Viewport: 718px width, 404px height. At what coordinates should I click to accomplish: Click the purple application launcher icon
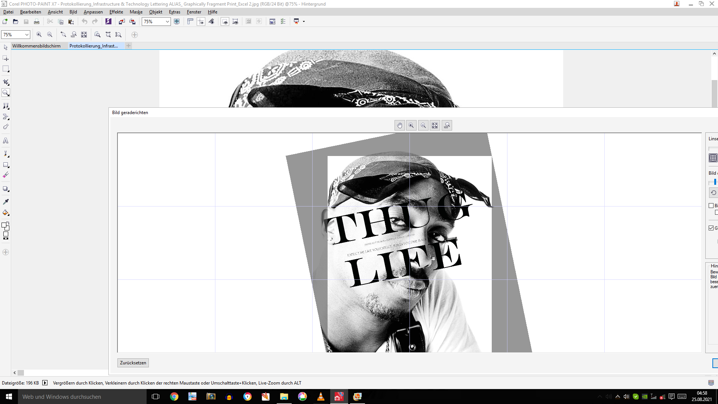pos(108,22)
